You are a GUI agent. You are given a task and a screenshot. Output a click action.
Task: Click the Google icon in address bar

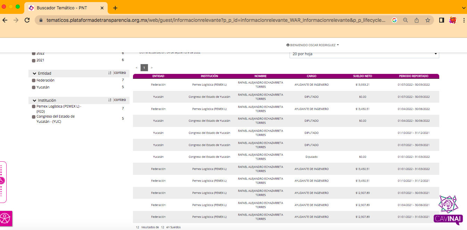(x=394, y=20)
